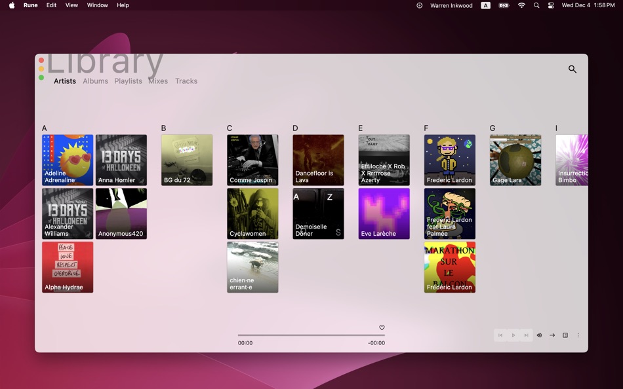623x389 pixels.
Task: Open the Wi-Fi menu
Action: pyautogui.click(x=521, y=5)
